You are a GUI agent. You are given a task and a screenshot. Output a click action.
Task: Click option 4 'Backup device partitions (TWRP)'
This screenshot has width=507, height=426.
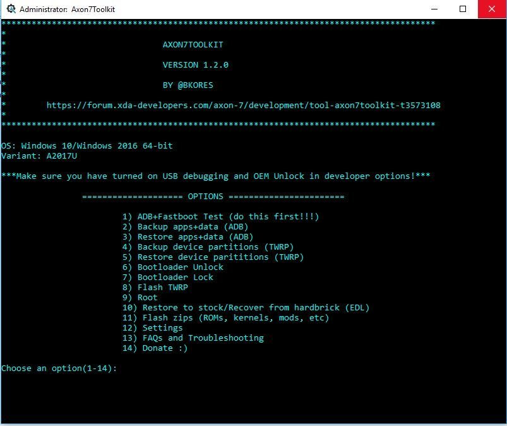tap(208, 247)
